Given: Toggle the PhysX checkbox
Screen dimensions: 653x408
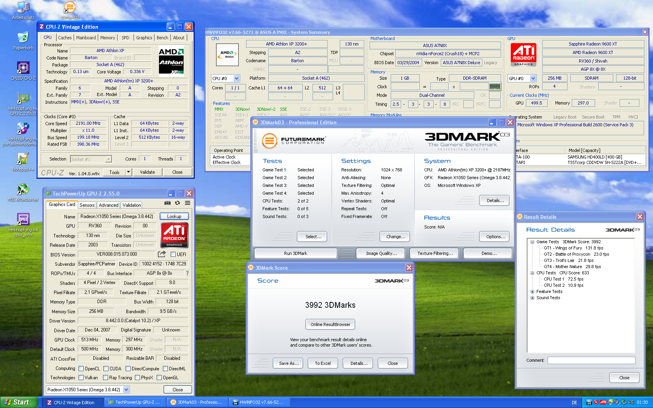Looking at the screenshot, I should [x=137, y=378].
